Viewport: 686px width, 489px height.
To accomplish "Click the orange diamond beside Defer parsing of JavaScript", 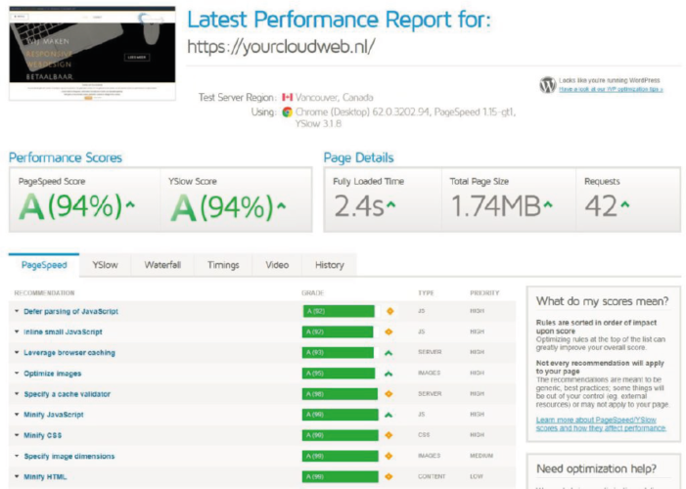I will pyautogui.click(x=389, y=311).
